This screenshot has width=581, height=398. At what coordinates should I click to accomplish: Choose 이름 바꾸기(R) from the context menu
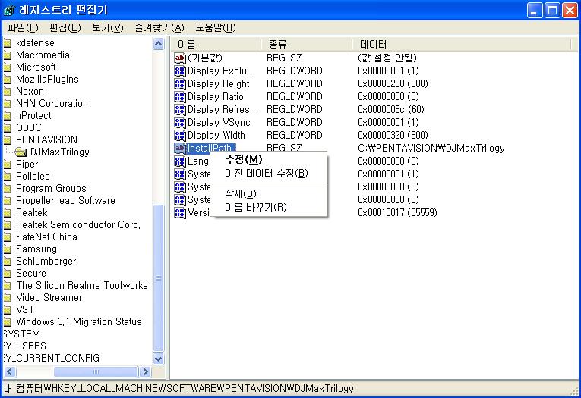click(x=268, y=208)
